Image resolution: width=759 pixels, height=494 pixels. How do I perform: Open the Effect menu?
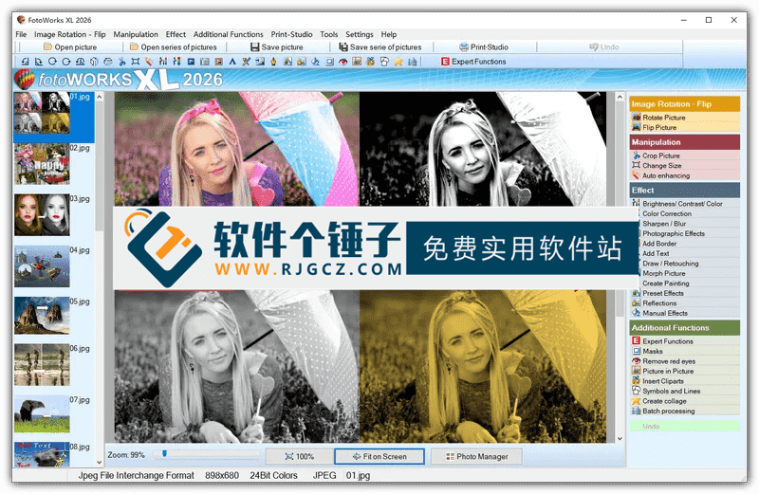pyautogui.click(x=176, y=34)
